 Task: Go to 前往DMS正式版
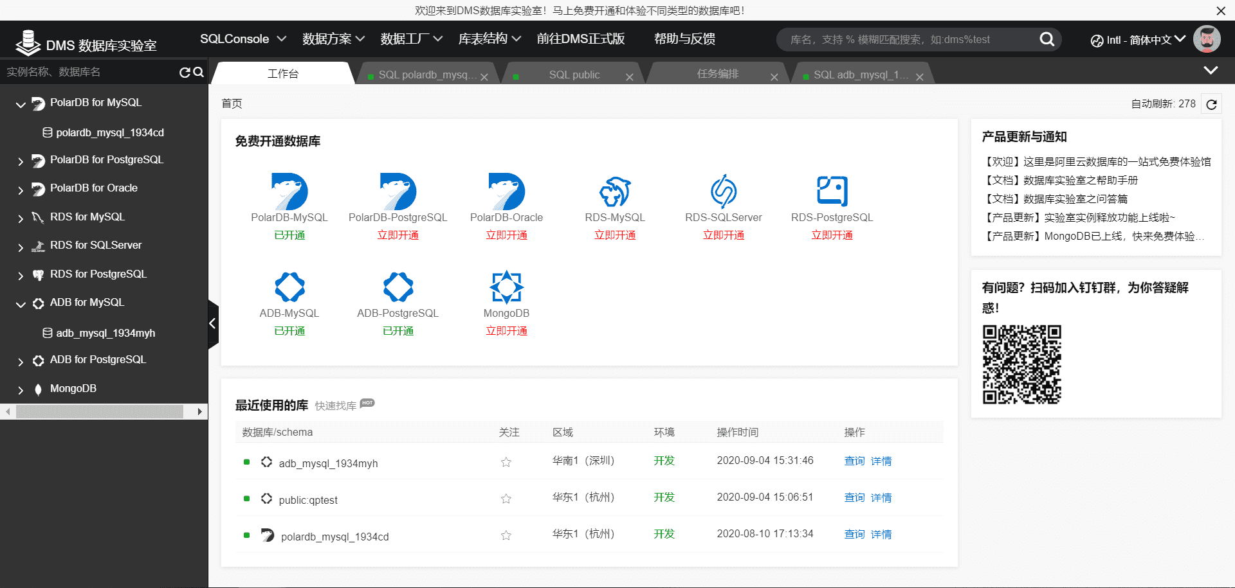[581, 39]
